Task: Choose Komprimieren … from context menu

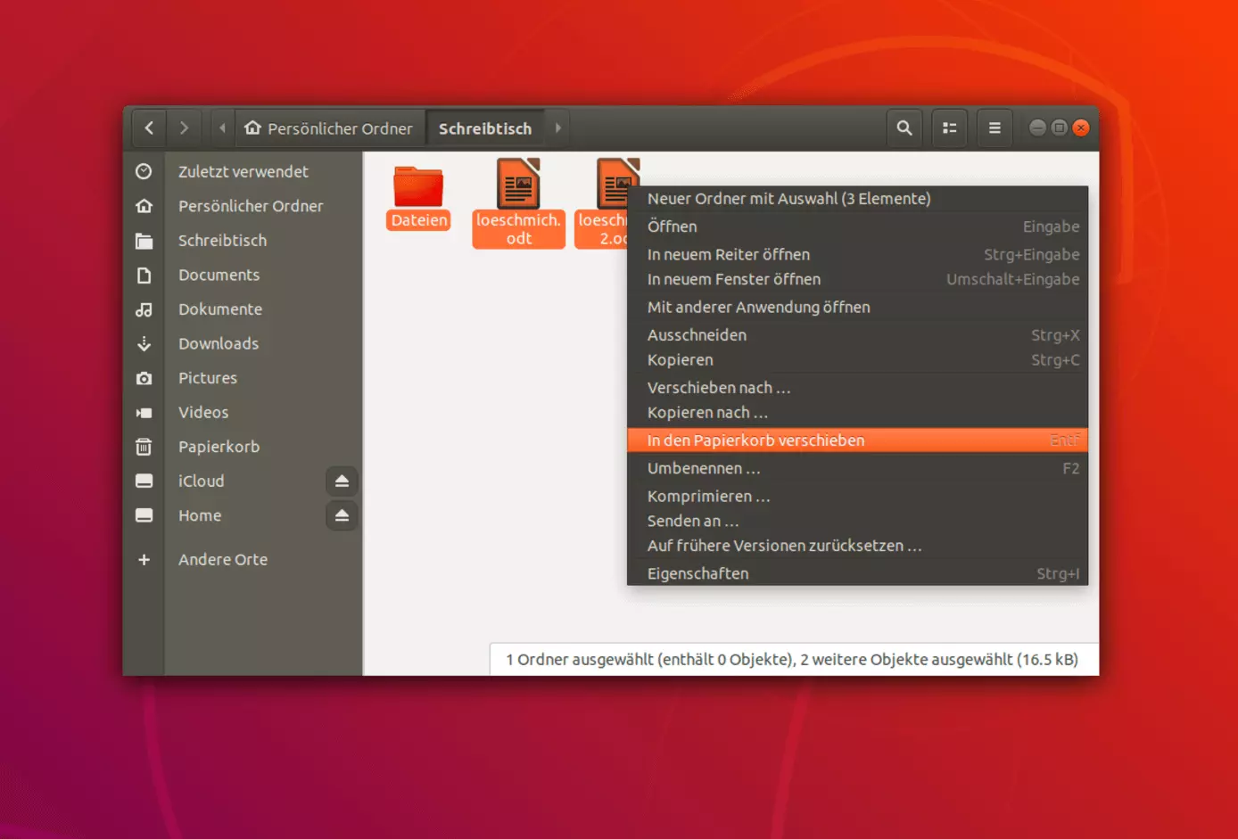Action: coord(857,496)
